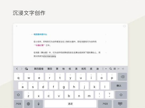Click the search magnifier icon
The image size is (145, 108).
point(111,69)
